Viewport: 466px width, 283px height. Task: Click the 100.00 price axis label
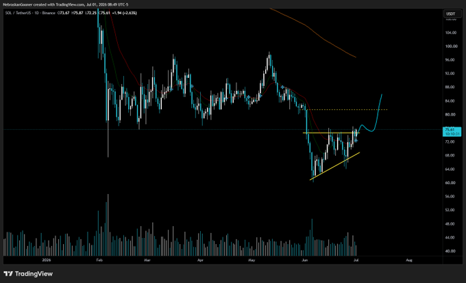click(451, 46)
